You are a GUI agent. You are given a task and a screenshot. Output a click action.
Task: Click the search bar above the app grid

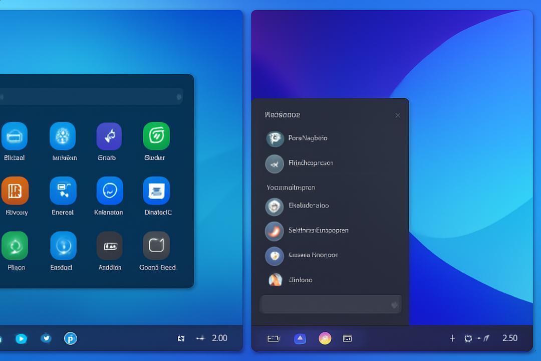coord(91,97)
